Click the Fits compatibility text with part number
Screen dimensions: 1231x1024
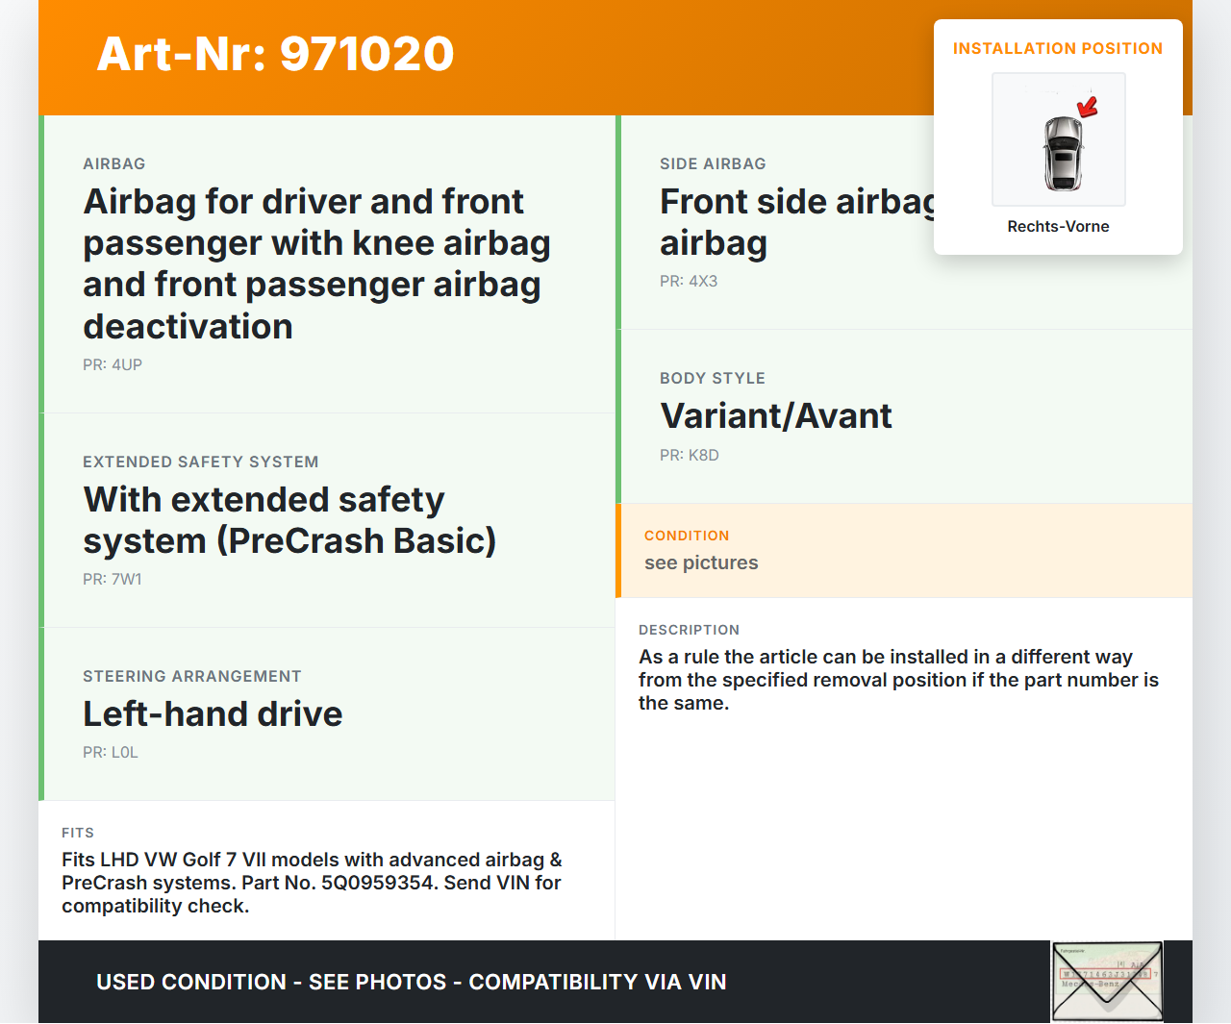[x=312, y=883]
